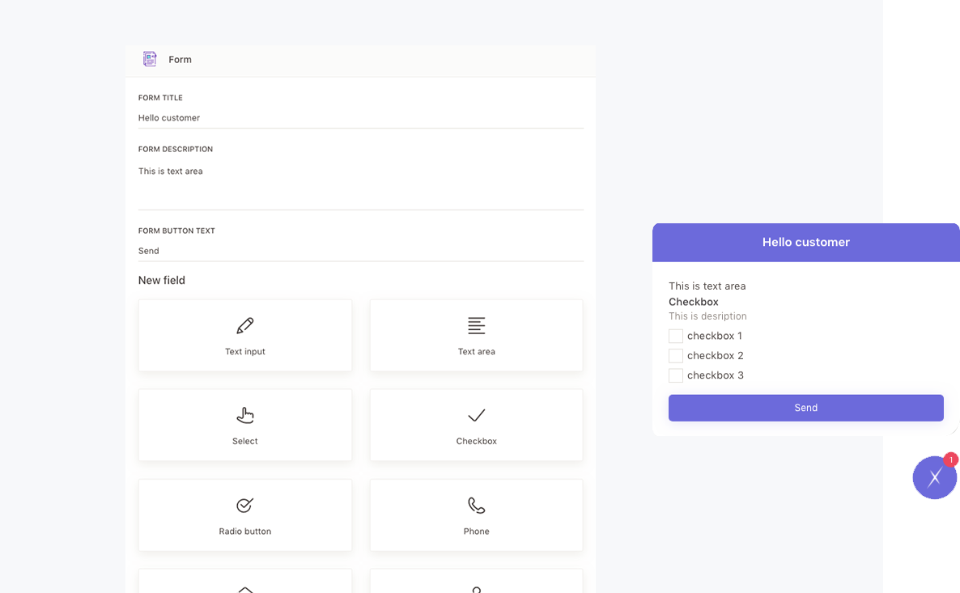Click the partially visible bottom-left field card

(x=245, y=582)
